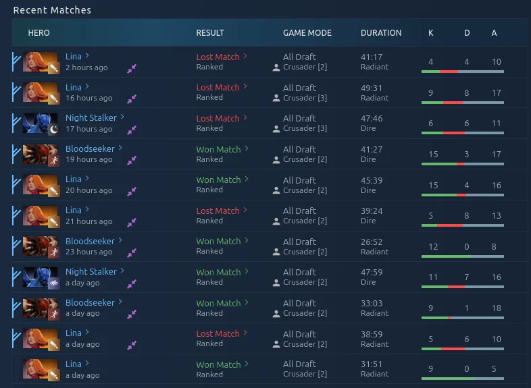Click Bloodseeker portrait in 19 hours ago match
The width and height of the screenshot is (531, 388).
pyautogui.click(x=40, y=155)
